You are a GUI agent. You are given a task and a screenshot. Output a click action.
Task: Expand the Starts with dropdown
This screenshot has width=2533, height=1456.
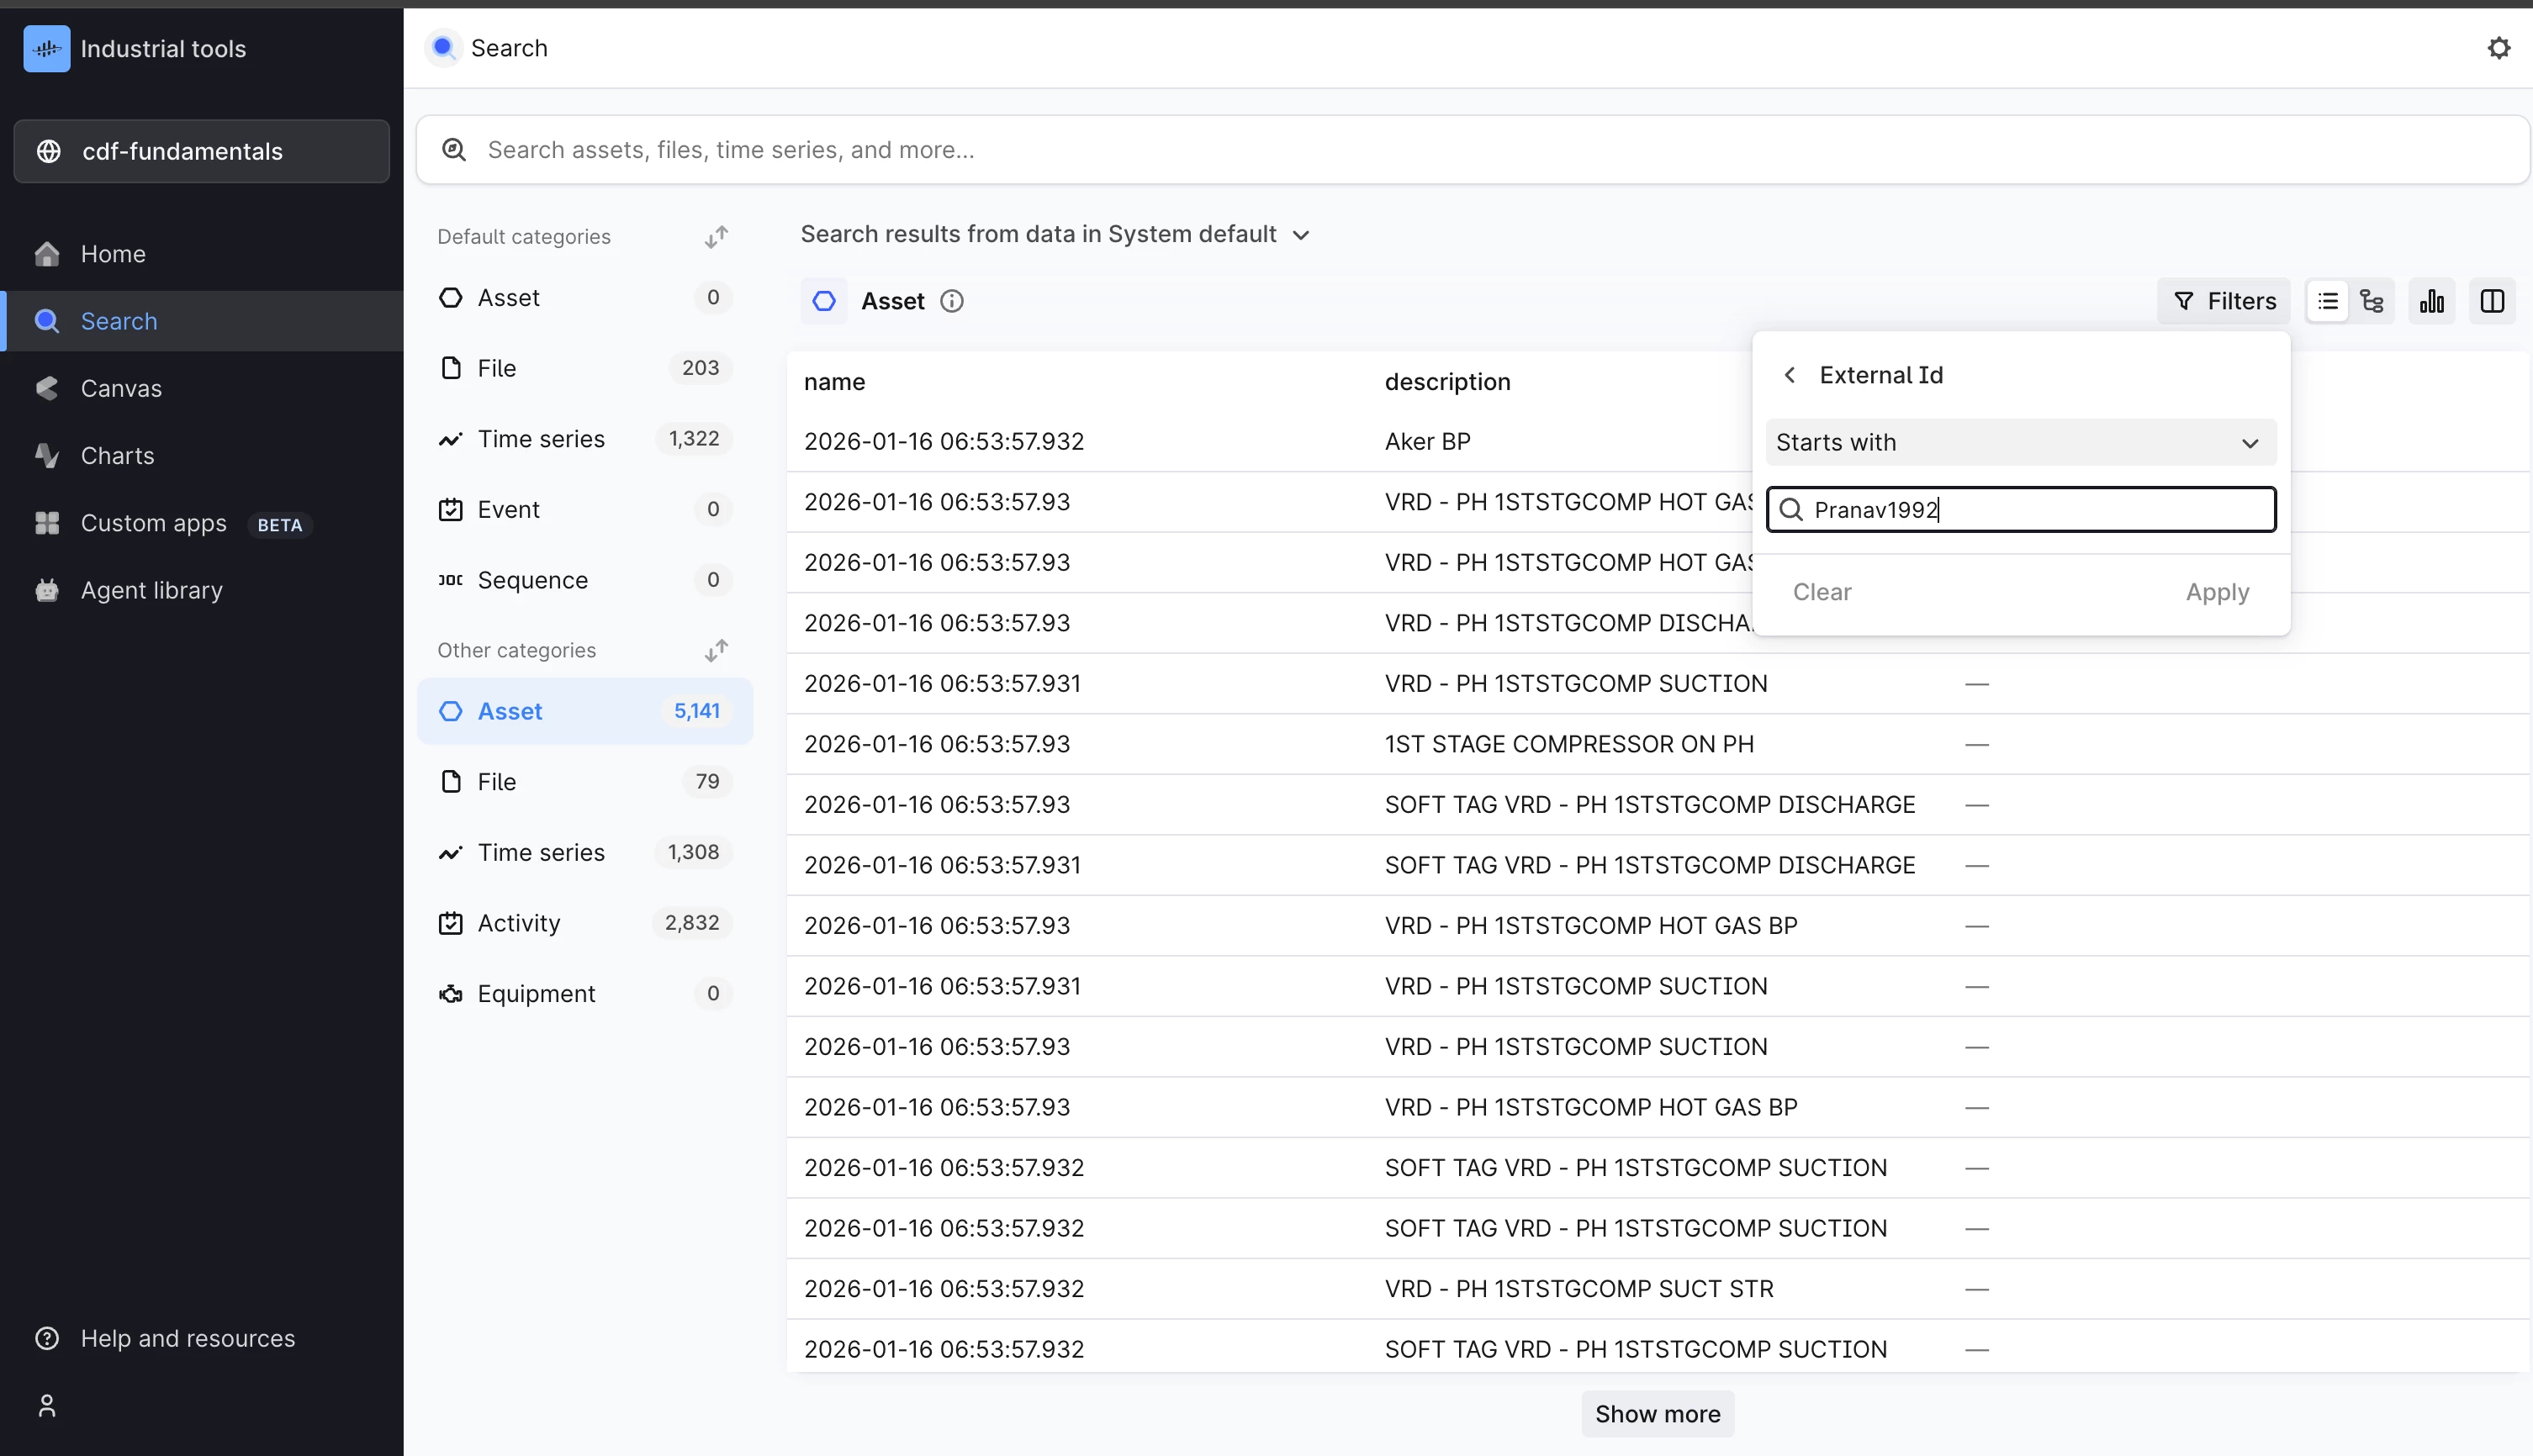tap(2021, 442)
